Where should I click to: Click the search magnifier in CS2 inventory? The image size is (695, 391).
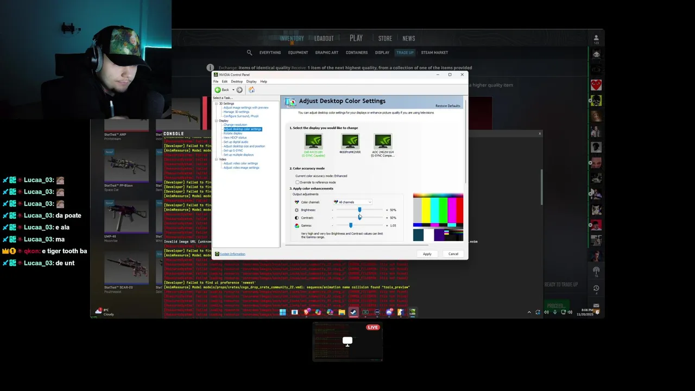point(249,53)
